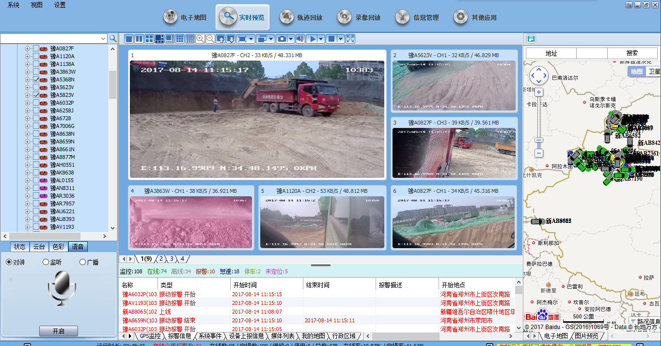Switch to single-window video layout
The width and height of the screenshot is (661, 346).
[x=129, y=39]
